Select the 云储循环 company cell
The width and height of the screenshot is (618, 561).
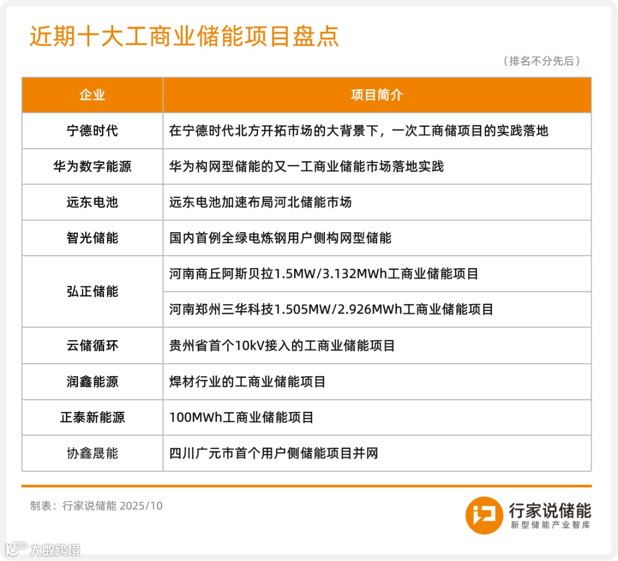92,345
